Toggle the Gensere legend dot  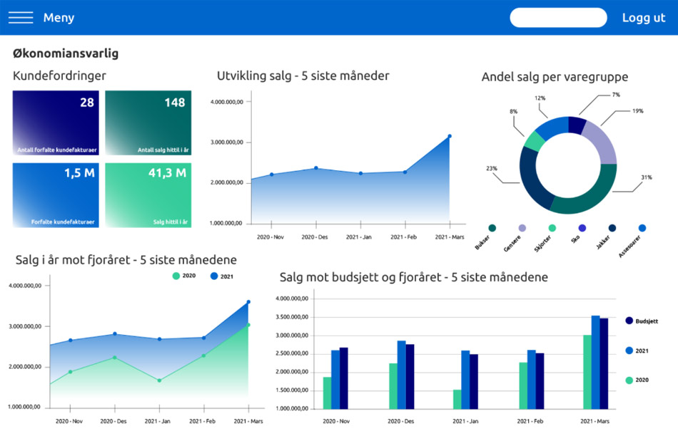pos(522,228)
